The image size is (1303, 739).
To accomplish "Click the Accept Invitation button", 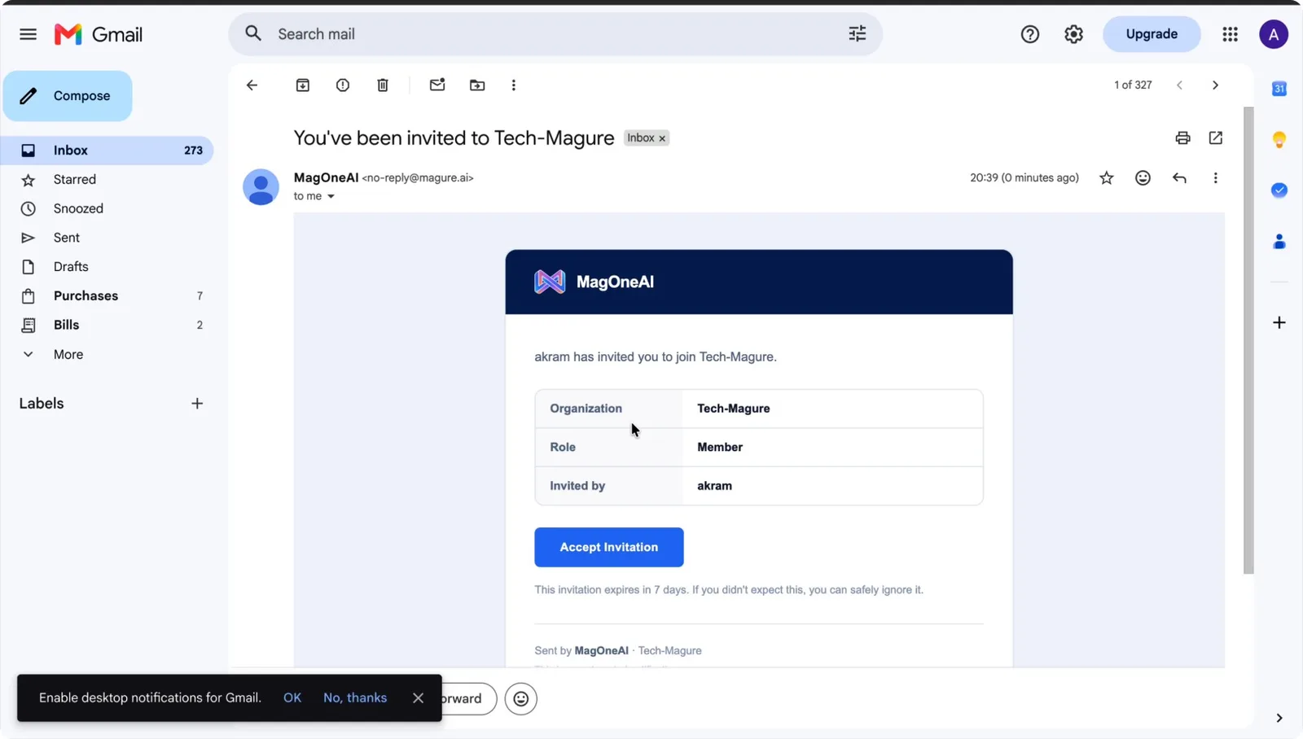I will click(x=609, y=547).
